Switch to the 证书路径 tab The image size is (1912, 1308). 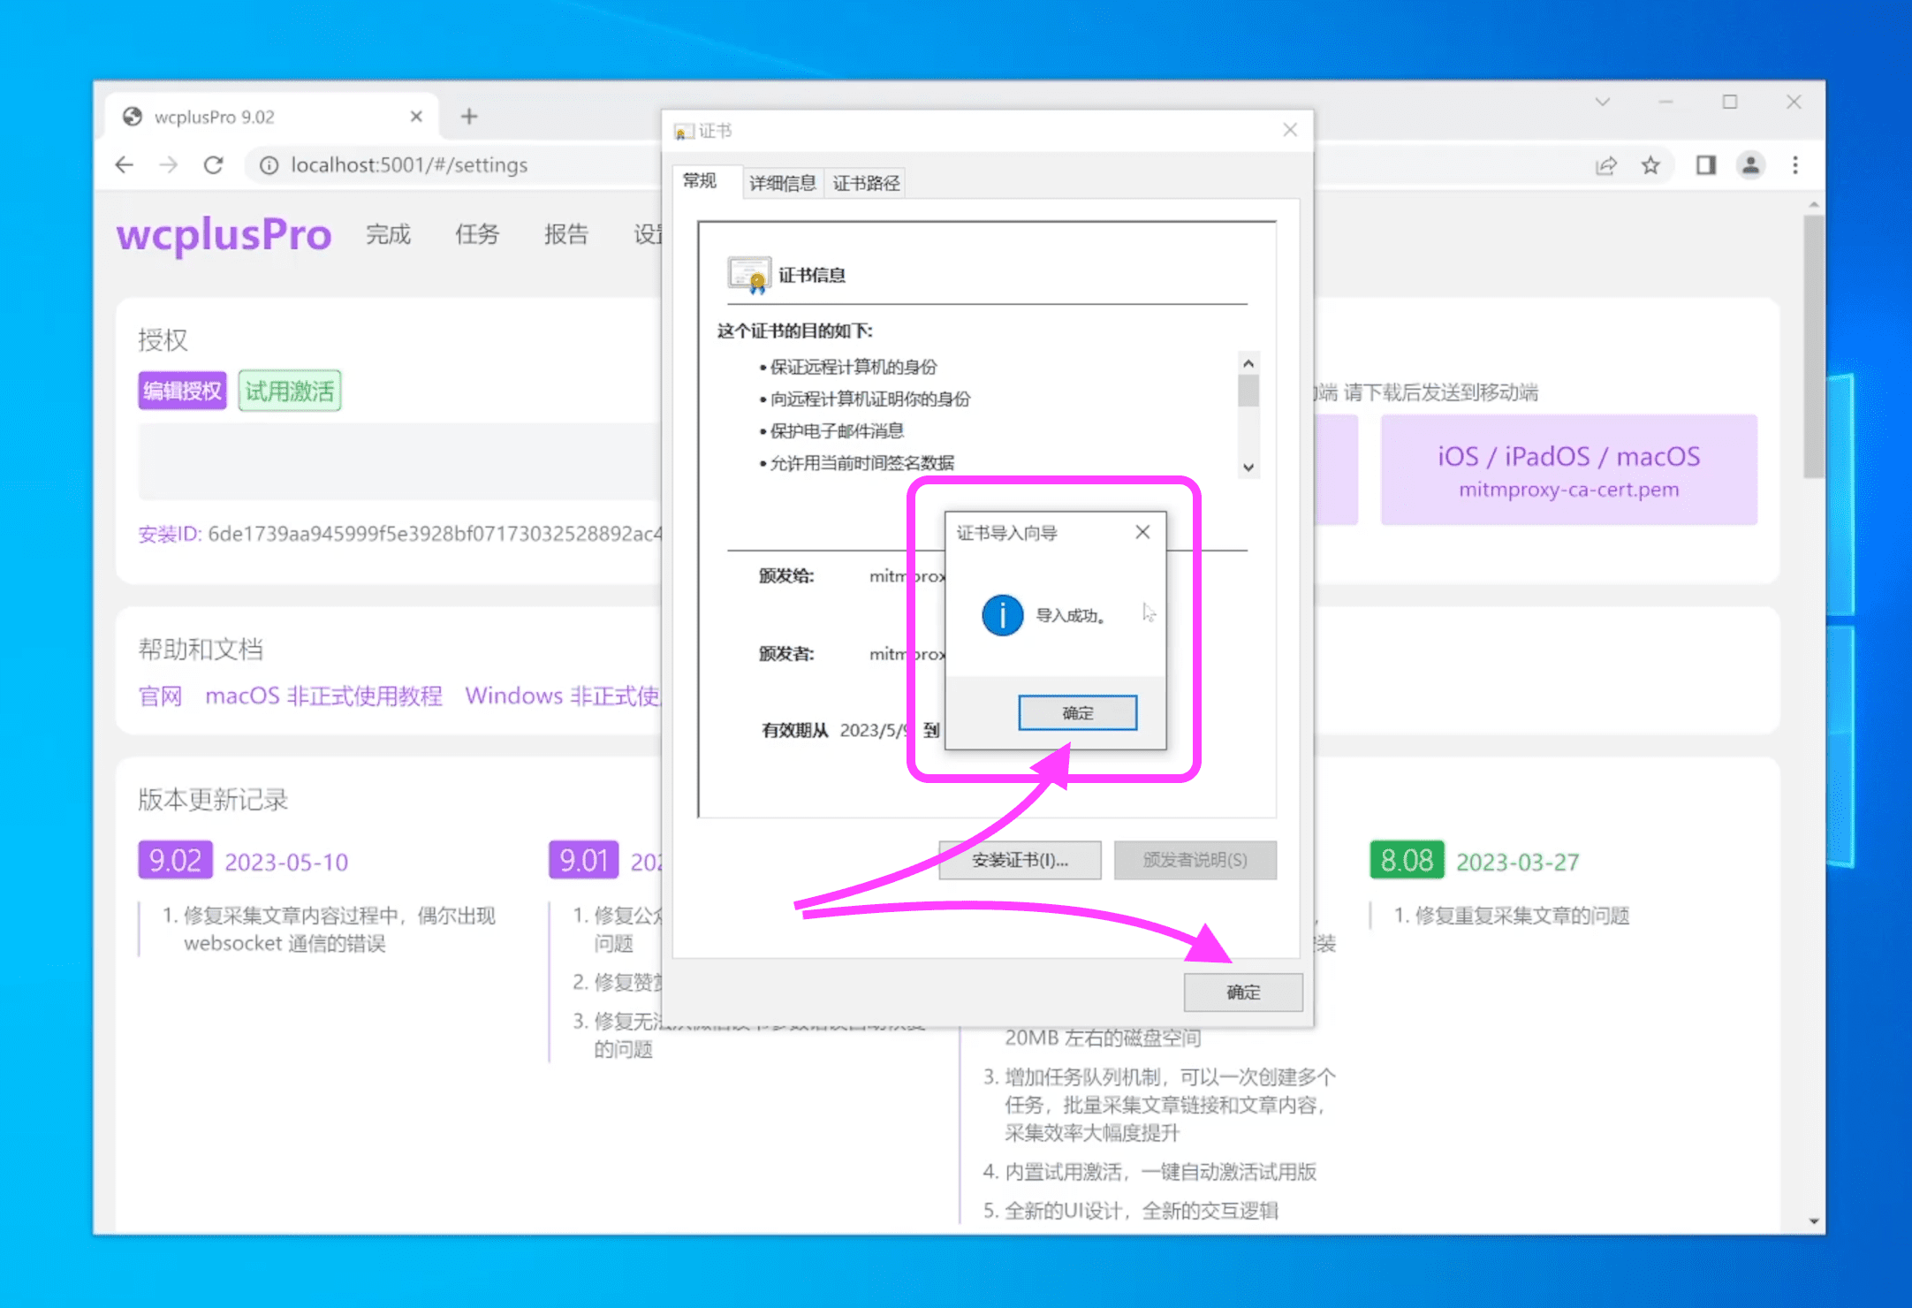[866, 183]
